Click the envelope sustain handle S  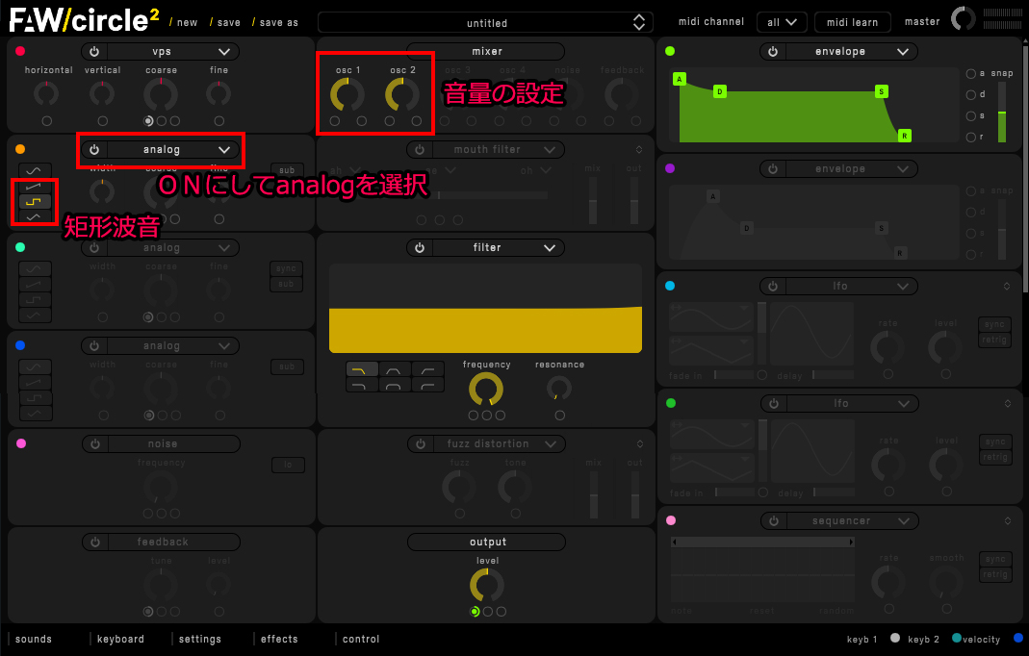pyautogui.click(x=882, y=91)
